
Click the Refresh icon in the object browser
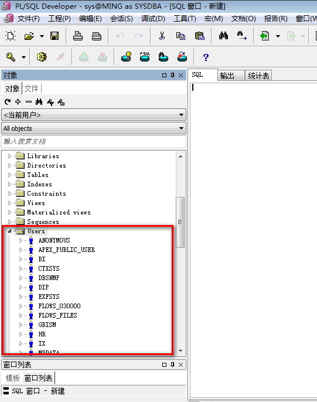8,102
